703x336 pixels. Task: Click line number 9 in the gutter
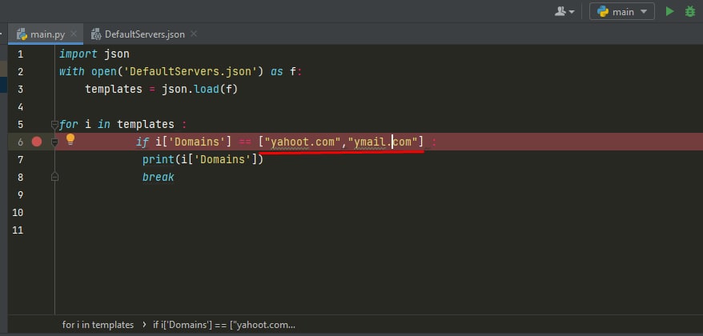(x=20, y=195)
